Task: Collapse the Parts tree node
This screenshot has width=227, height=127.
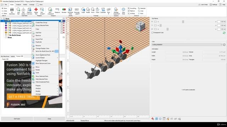Action: click(1, 19)
